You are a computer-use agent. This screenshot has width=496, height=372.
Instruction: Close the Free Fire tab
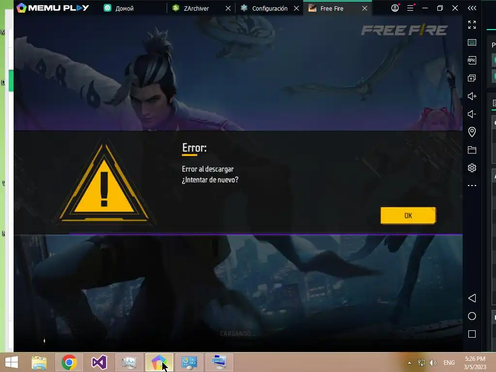365,8
